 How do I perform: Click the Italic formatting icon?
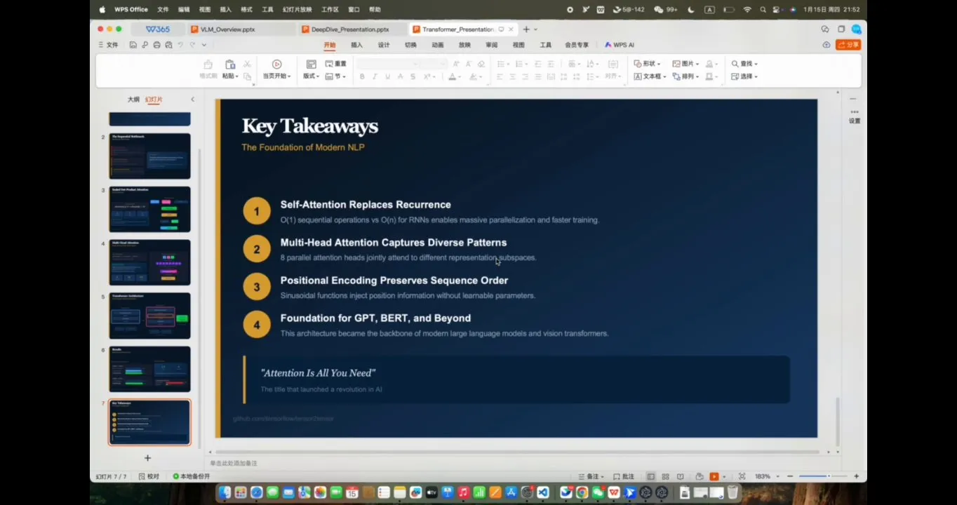point(375,76)
